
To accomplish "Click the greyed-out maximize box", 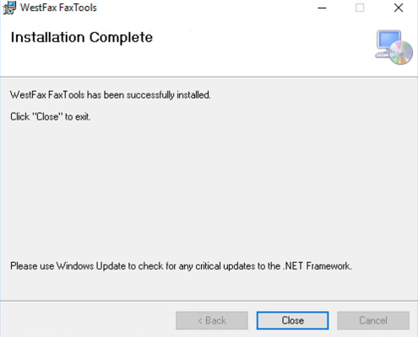I will click(x=360, y=8).
